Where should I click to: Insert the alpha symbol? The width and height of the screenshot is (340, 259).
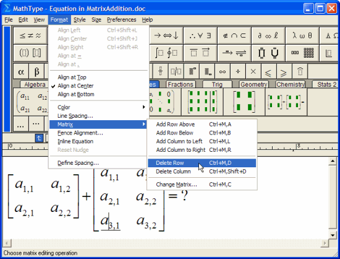(21, 71)
